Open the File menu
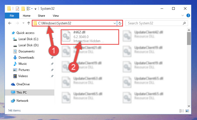This screenshot has height=120, width=197. 12,16
